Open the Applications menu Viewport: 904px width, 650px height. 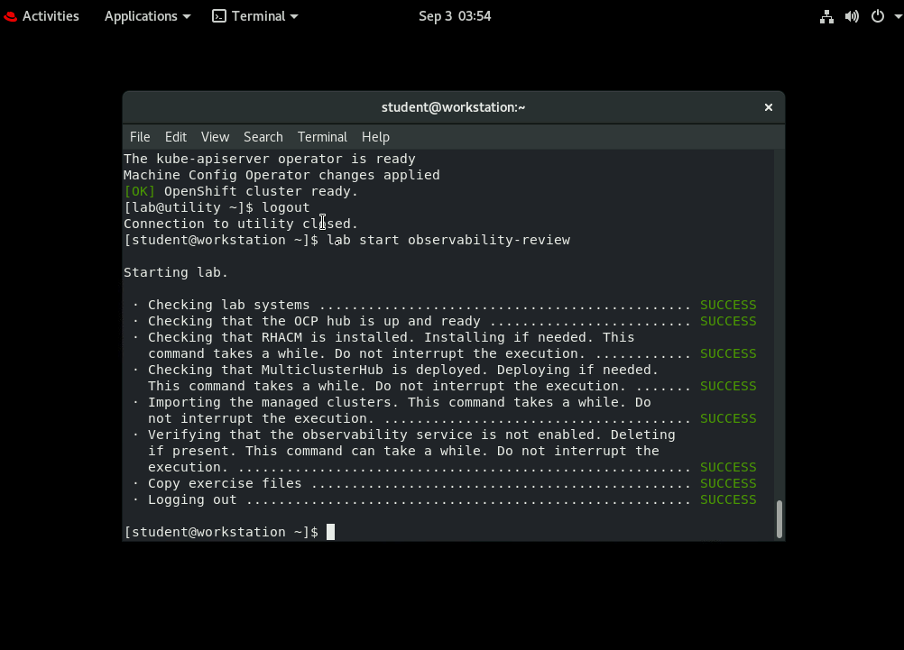(x=147, y=16)
